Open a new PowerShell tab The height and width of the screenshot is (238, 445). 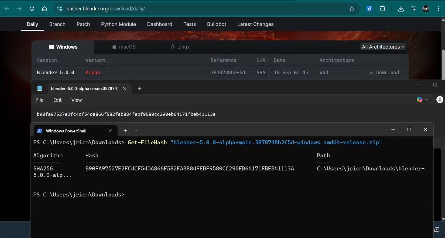[125, 131]
